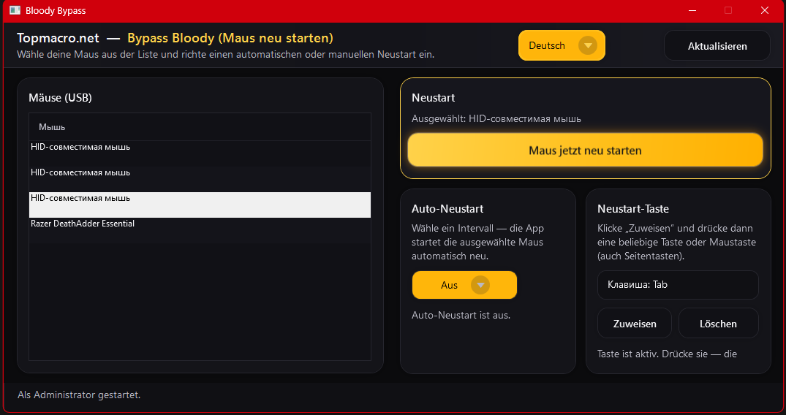Click the arrow icon beside Deutsch
This screenshot has width=786, height=415.
pyautogui.click(x=588, y=45)
